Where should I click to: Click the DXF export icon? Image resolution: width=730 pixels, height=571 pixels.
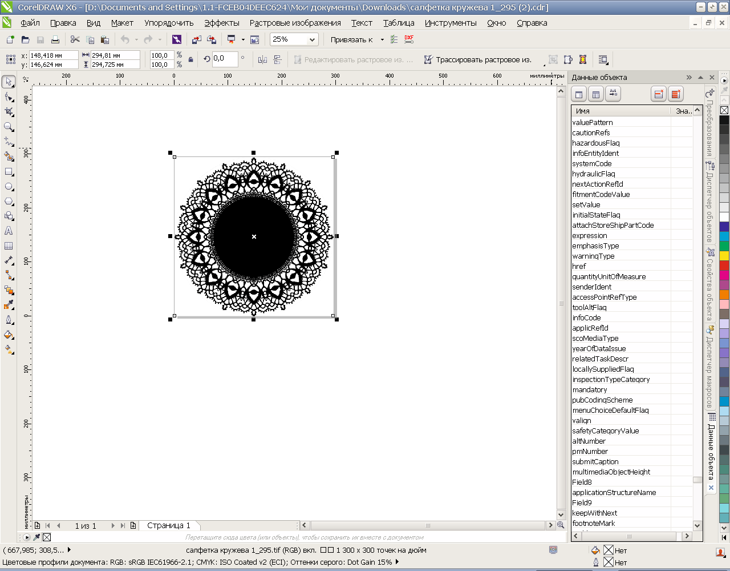[x=409, y=39]
